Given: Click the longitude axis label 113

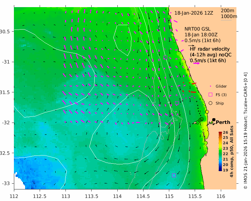Looking at the screenshot, I should (65, 196).
